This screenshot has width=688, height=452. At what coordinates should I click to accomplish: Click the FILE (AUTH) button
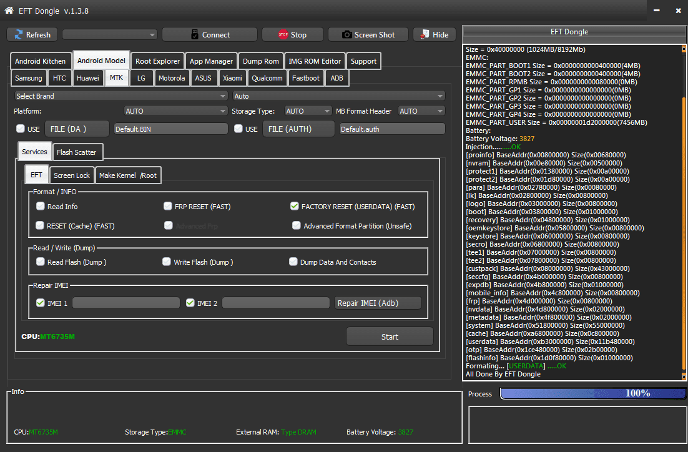pyautogui.click(x=298, y=129)
